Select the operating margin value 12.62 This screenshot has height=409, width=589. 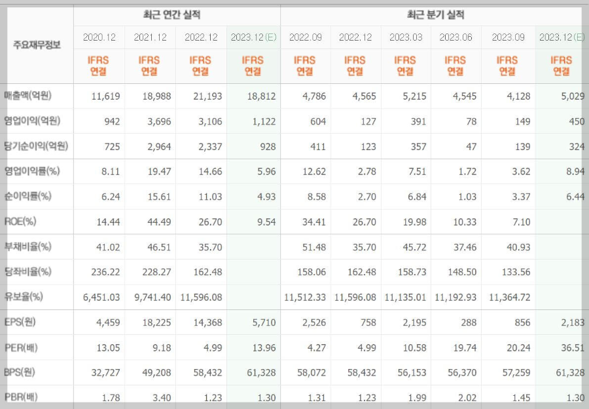[314, 172]
